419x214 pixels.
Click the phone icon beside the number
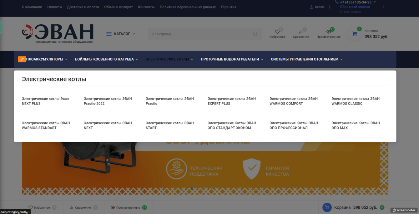337,2
